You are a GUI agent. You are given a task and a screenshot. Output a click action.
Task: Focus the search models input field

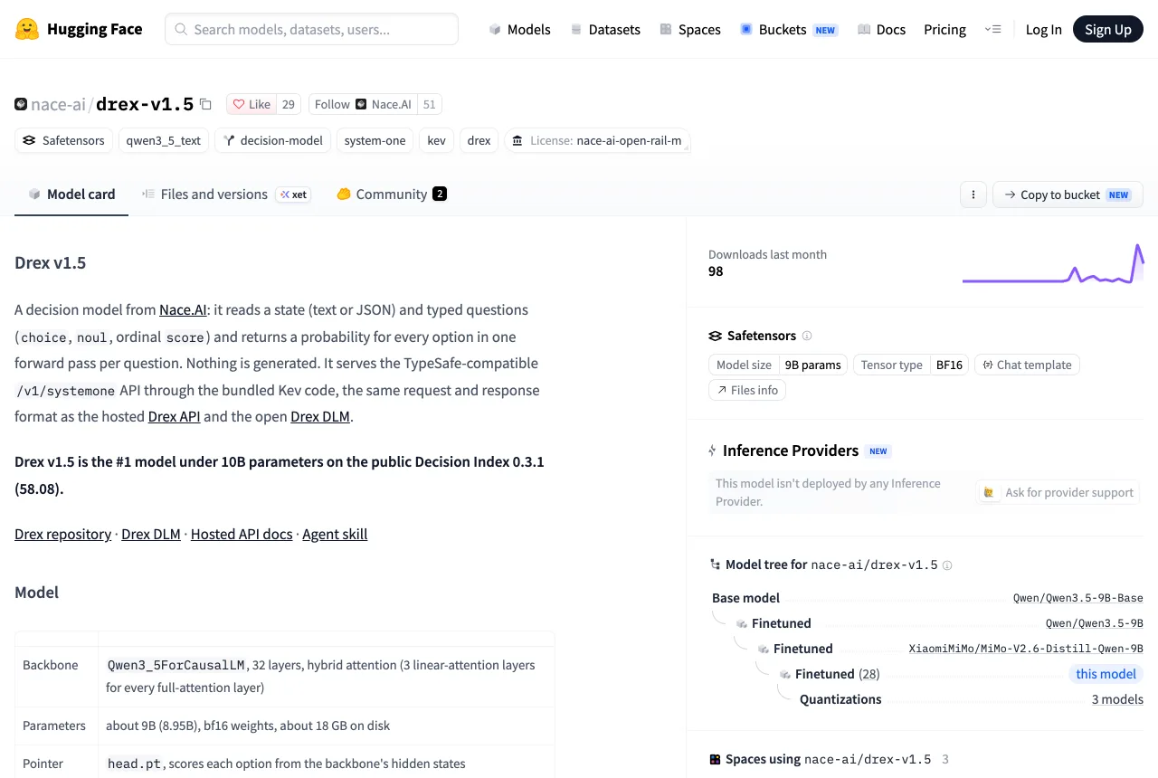[x=311, y=29]
